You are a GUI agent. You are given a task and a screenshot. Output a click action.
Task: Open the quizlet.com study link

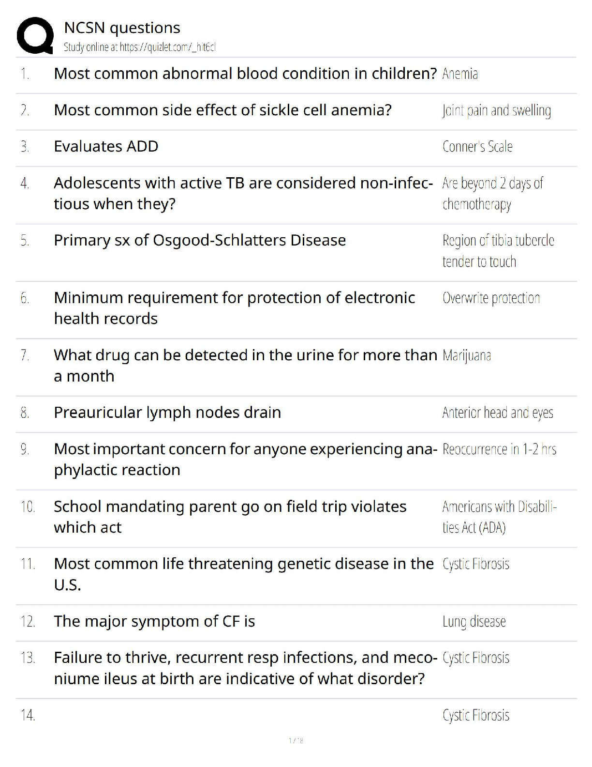139,47
